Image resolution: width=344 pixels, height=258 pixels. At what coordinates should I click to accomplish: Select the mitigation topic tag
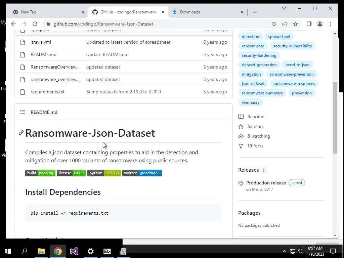[x=251, y=74]
